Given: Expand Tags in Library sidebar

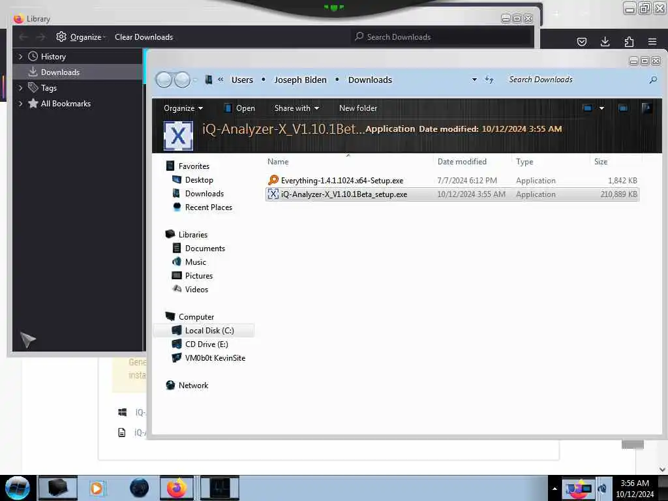Looking at the screenshot, I should [20, 88].
